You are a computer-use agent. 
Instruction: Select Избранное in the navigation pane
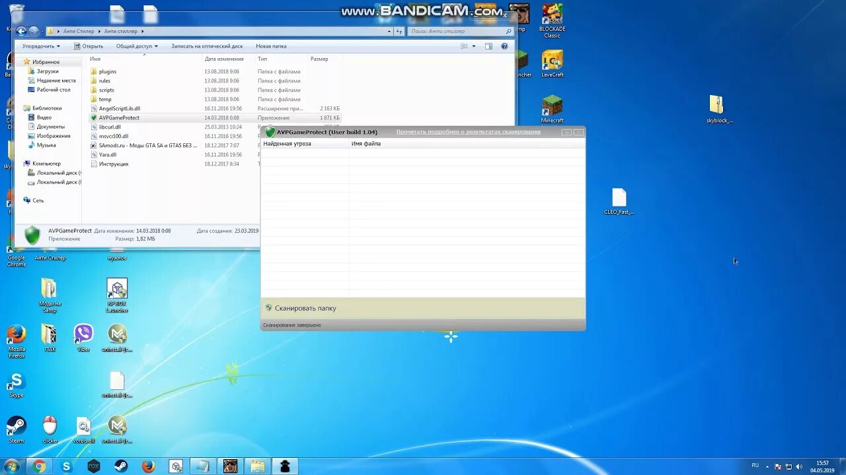[x=46, y=62]
